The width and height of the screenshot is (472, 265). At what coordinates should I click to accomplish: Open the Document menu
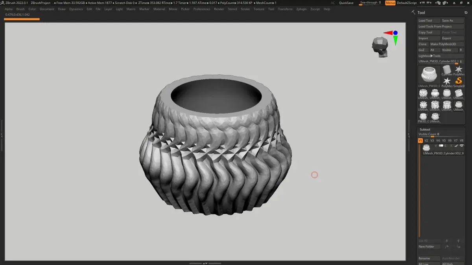[x=47, y=9]
